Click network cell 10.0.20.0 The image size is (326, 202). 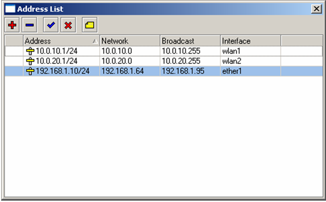[130, 61]
